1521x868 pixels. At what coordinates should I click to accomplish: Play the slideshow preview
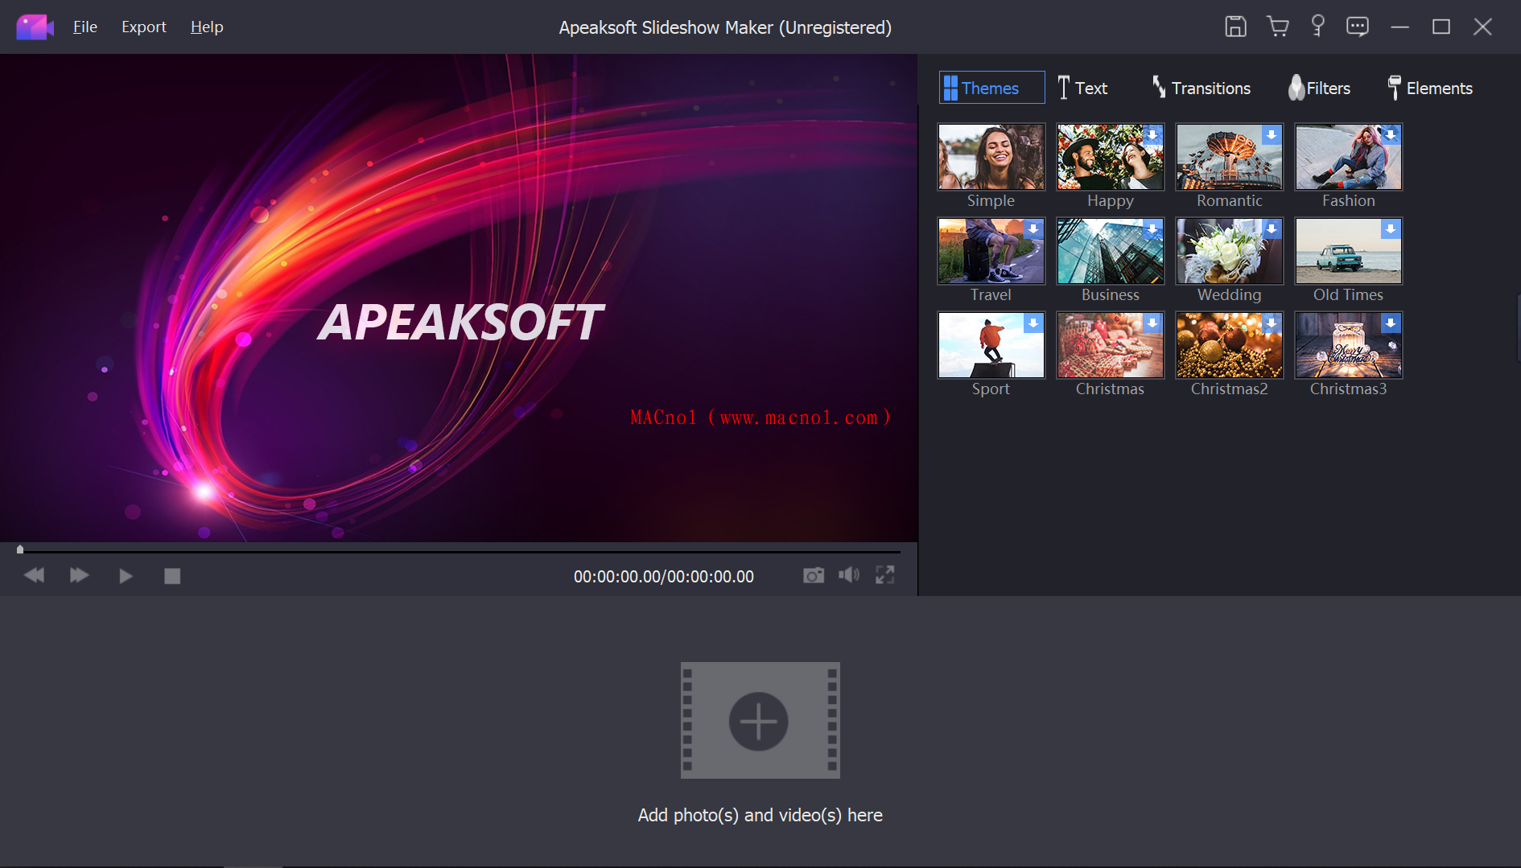(126, 576)
